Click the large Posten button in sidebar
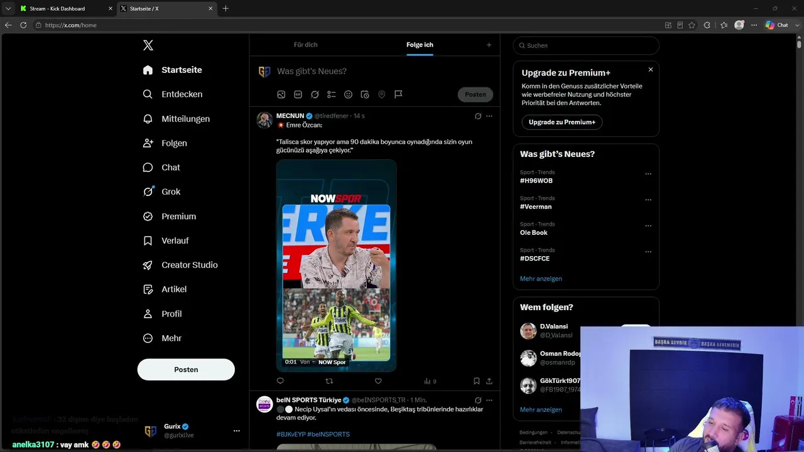Image resolution: width=804 pixels, height=452 pixels. point(186,370)
